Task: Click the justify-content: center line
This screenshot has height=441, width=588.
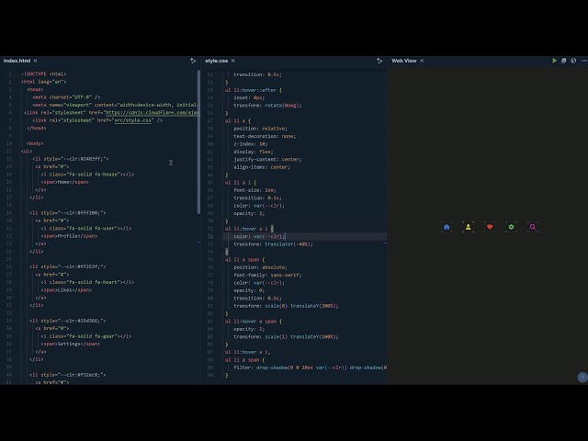Action: [x=267, y=159]
